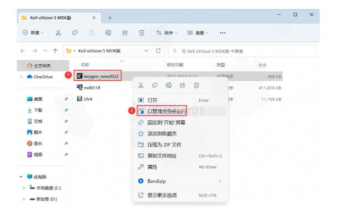This screenshot has width=337, height=216.
Task: Collapse the 此电脑 tree node
Action: pos(21,177)
